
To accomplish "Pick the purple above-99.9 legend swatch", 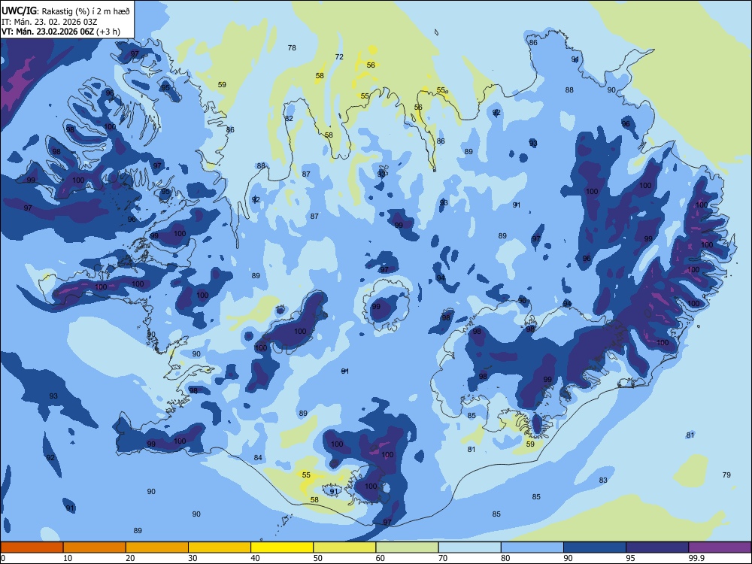I will [720, 547].
